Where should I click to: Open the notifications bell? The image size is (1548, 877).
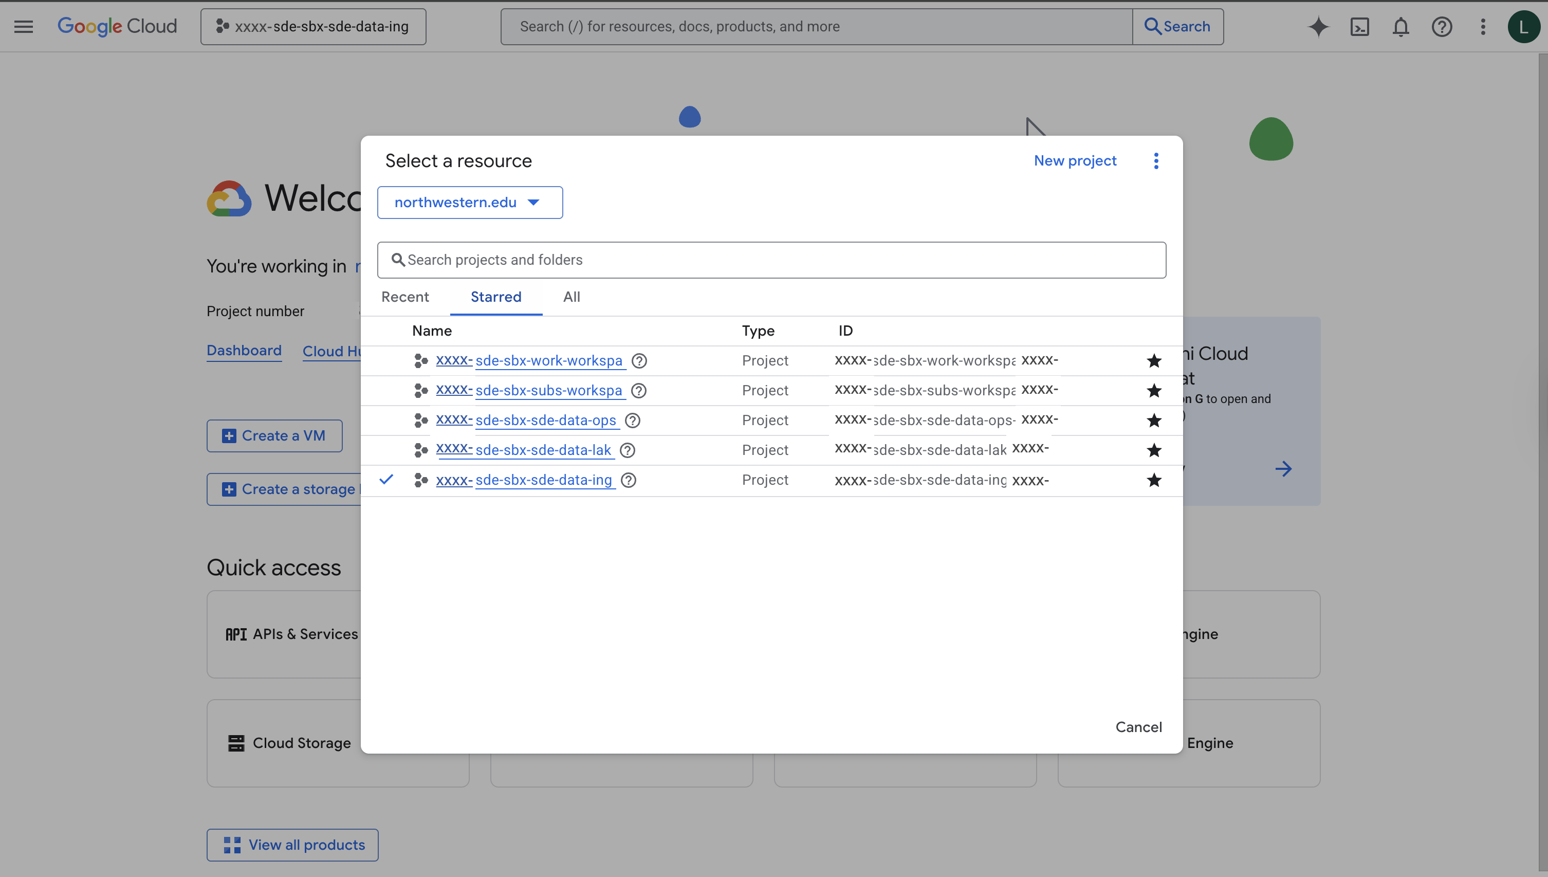1400,27
